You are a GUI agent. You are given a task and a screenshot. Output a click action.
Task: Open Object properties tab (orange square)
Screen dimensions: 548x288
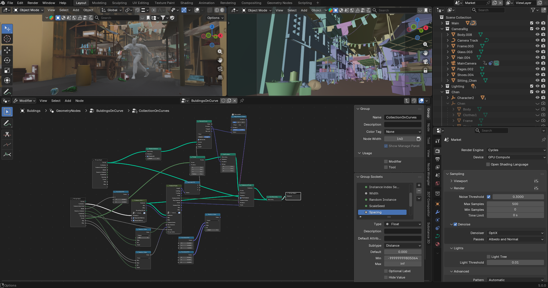point(438,204)
